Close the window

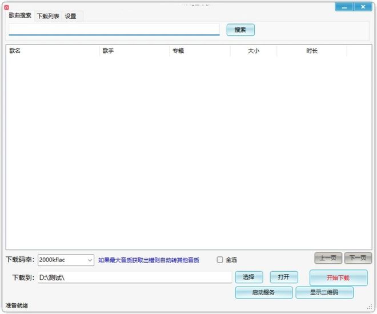click(363, 7)
